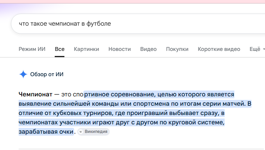This screenshot has width=265, height=150.
Task: Click the blue AI overview sparkle icon
Action: (23, 74)
